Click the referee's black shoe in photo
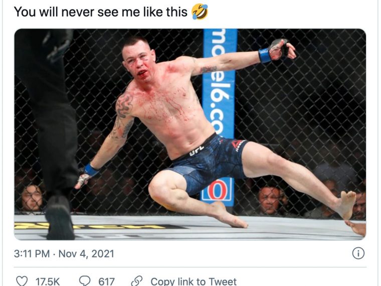Viewport: 381px width, 286px height. tap(60, 217)
